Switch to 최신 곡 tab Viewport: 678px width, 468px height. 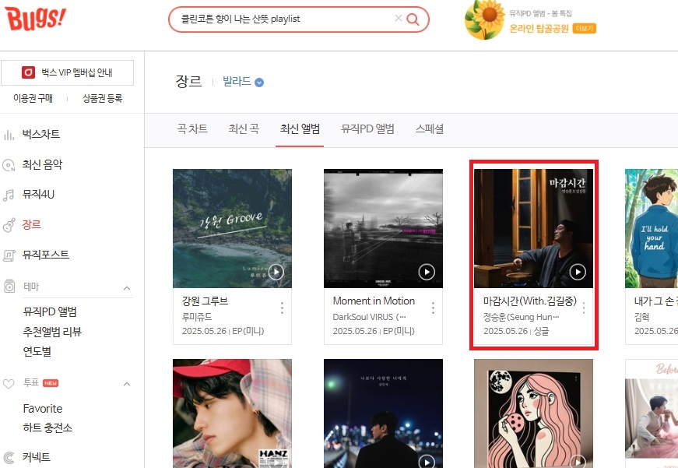[244, 128]
